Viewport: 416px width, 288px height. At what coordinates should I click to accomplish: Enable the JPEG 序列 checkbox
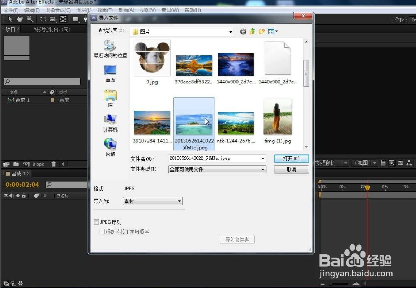[x=96, y=222]
